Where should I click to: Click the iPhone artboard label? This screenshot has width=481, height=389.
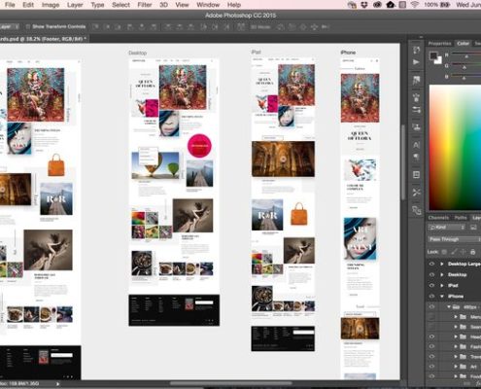tap(348, 53)
